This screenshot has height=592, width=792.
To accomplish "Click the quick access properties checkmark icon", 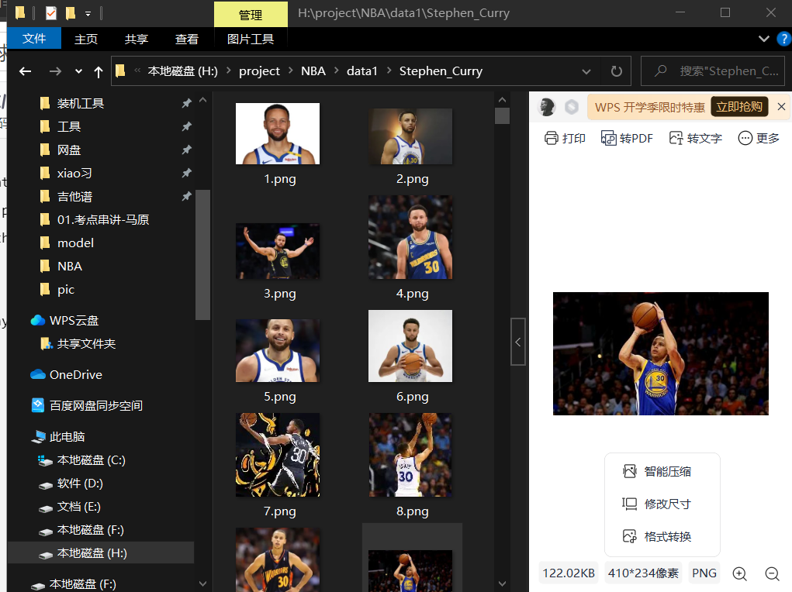I will pyautogui.click(x=51, y=13).
